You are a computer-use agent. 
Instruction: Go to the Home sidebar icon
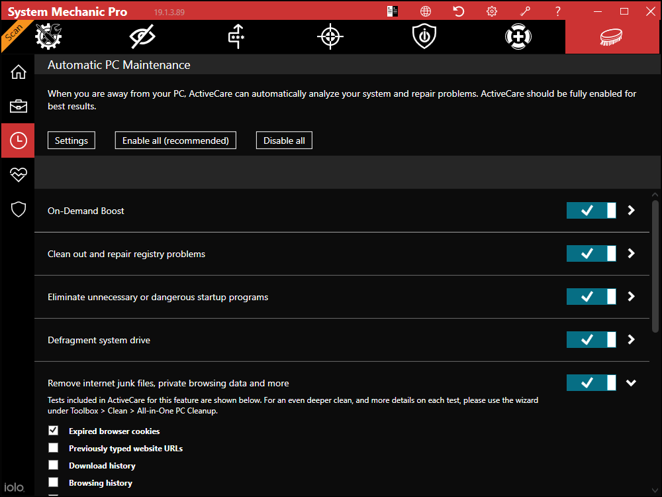click(x=18, y=72)
